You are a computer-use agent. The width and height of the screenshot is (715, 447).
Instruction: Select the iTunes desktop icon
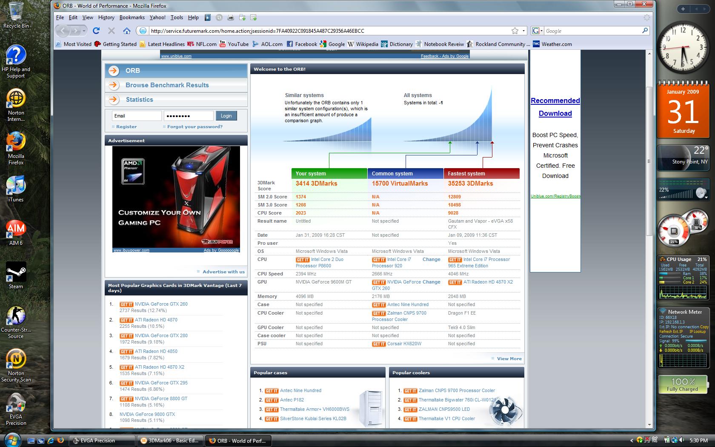click(x=16, y=188)
